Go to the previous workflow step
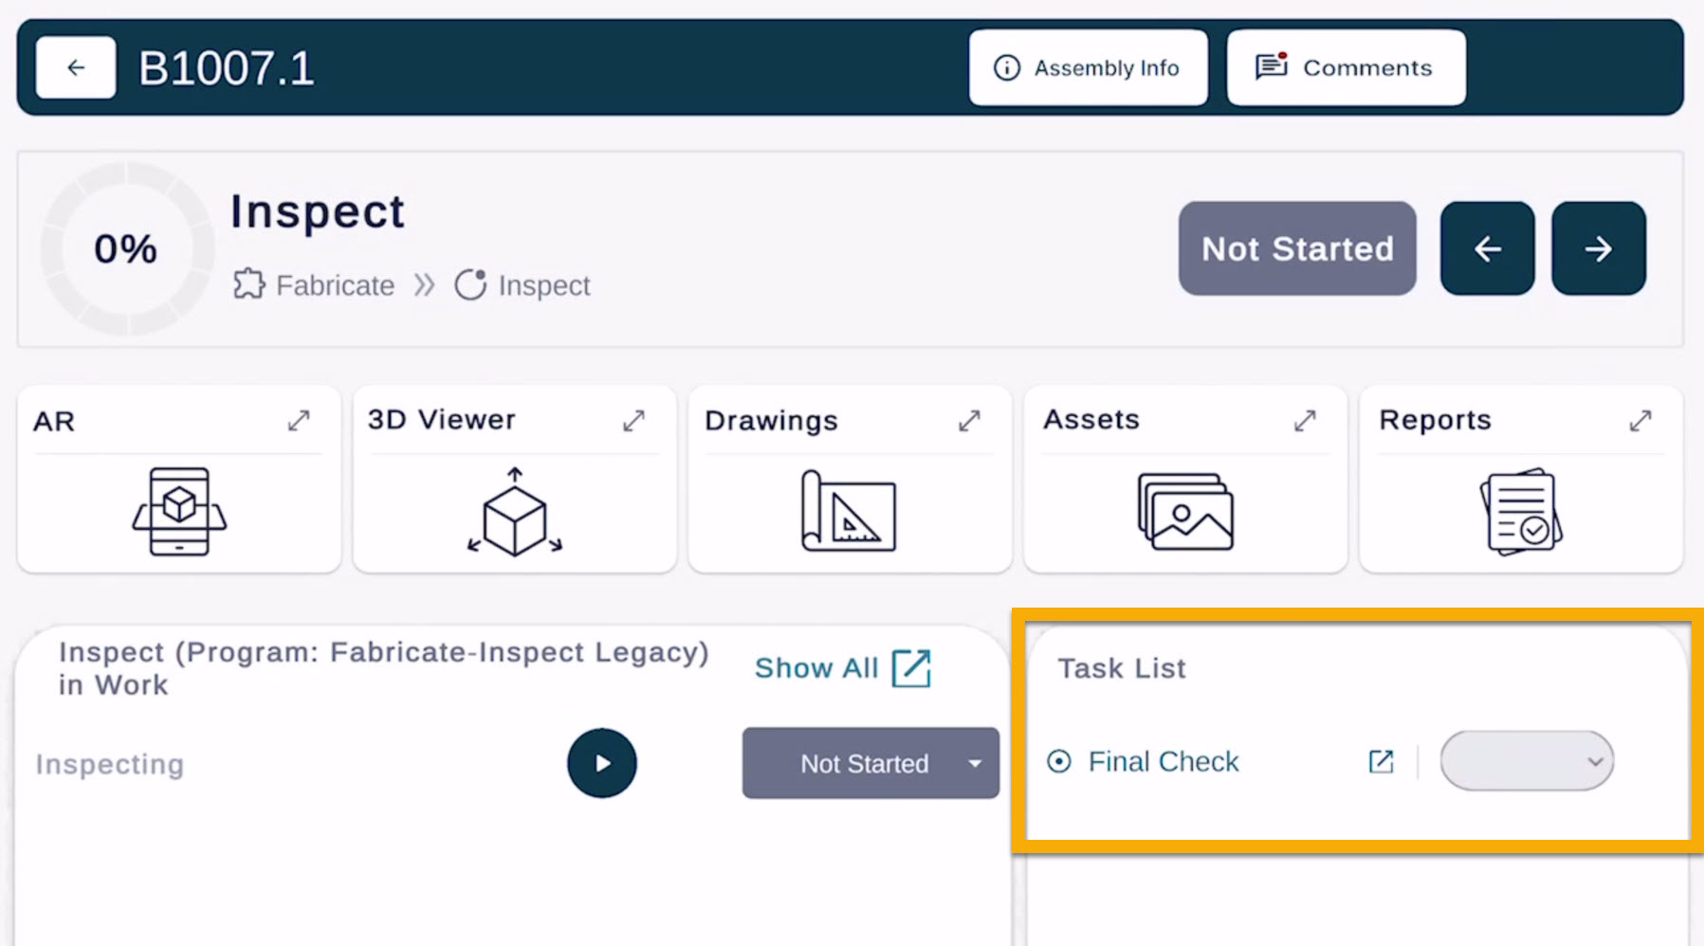Screen dimensions: 1704x946 point(1487,248)
